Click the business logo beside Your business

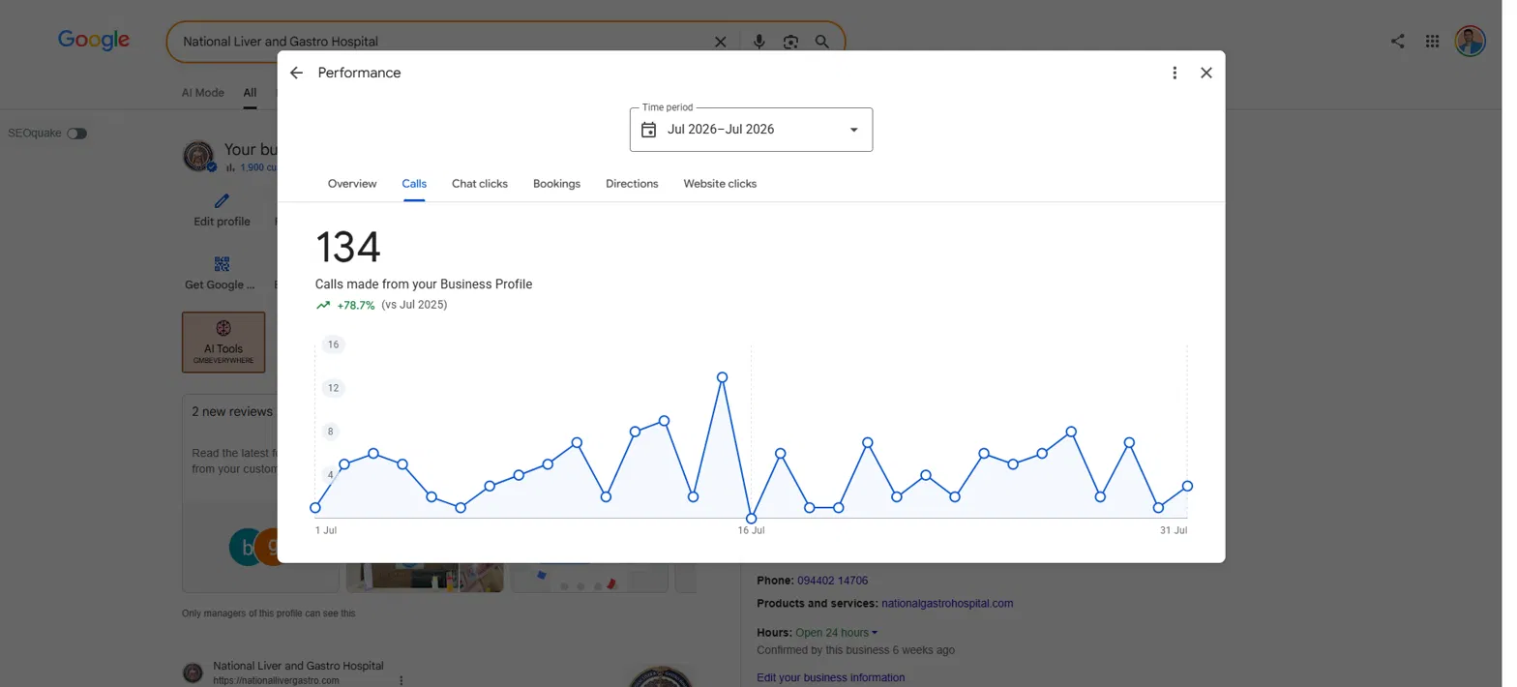click(198, 156)
